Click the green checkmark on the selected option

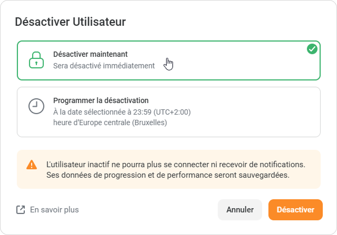(x=312, y=49)
